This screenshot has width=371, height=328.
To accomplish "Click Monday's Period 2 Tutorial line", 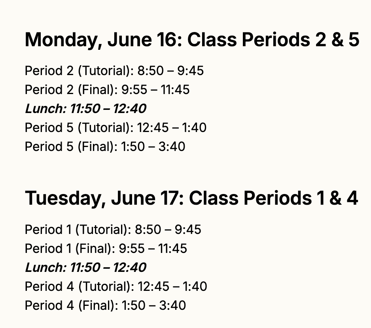I will click(x=114, y=71).
